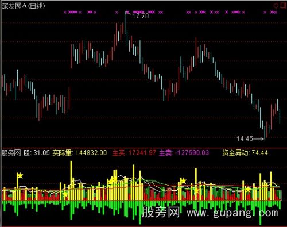Image resolution: width=287 pixels, height=227 pixels.
Task: Click the 股旁网 indicator name label
Action: pos(11,153)
